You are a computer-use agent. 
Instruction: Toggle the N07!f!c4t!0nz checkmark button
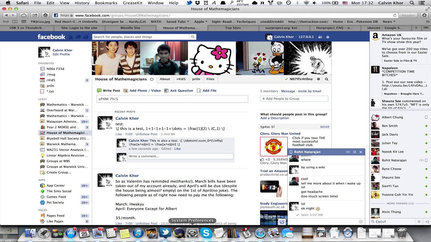click(x=298, y=79)
